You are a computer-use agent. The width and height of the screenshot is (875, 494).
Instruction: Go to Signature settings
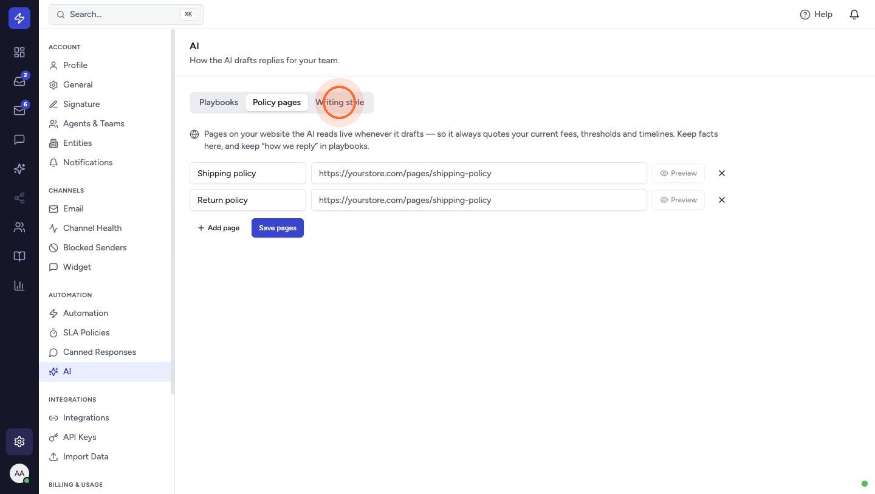tap(105, 104)
